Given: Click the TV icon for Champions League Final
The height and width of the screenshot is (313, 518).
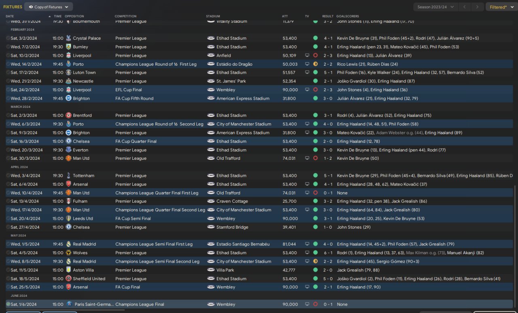Looking at the screenshot, I should click(x=307, y=304).
